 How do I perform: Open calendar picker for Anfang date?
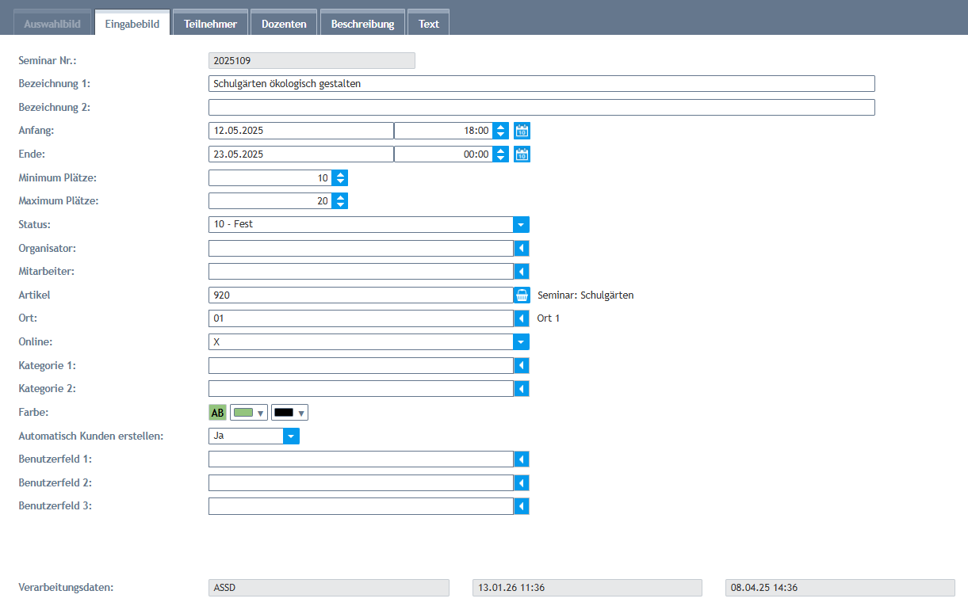[522, 131]
